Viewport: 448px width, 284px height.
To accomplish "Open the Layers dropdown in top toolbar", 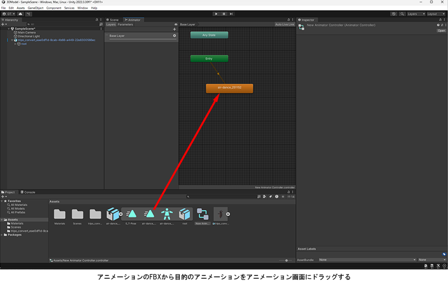I will pos(416,14).
